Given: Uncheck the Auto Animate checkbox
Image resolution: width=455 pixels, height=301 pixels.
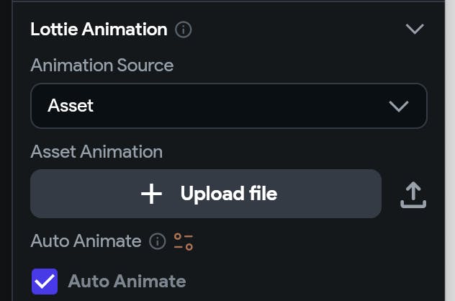Looking at the screenshot, I should (45, 282).
